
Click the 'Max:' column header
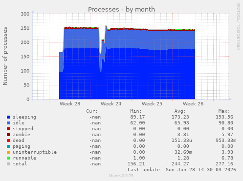point(224,111)
